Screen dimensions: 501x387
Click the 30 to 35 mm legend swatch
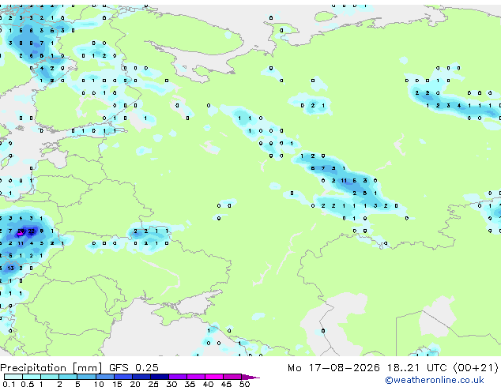click(178, 377)
